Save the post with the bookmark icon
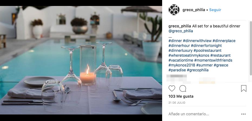This screenshot has height=121, width=252. [x=244, y=88]
